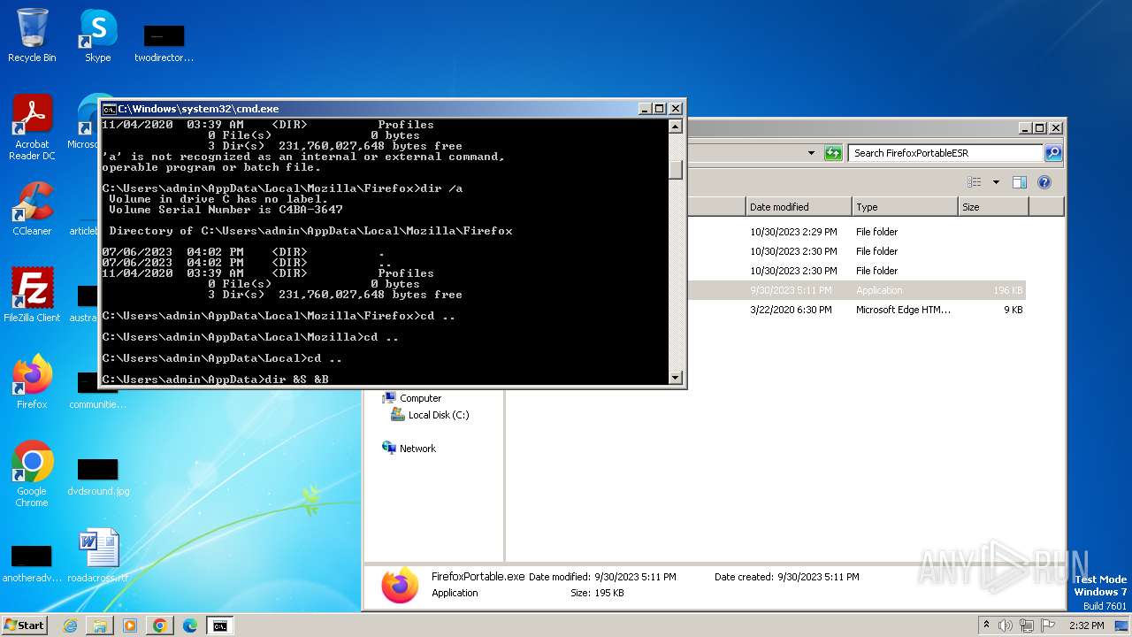Sort files by the Type column

pos(905,207)
